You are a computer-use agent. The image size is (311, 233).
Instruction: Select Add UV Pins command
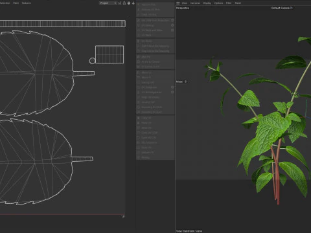click(155, 5)
